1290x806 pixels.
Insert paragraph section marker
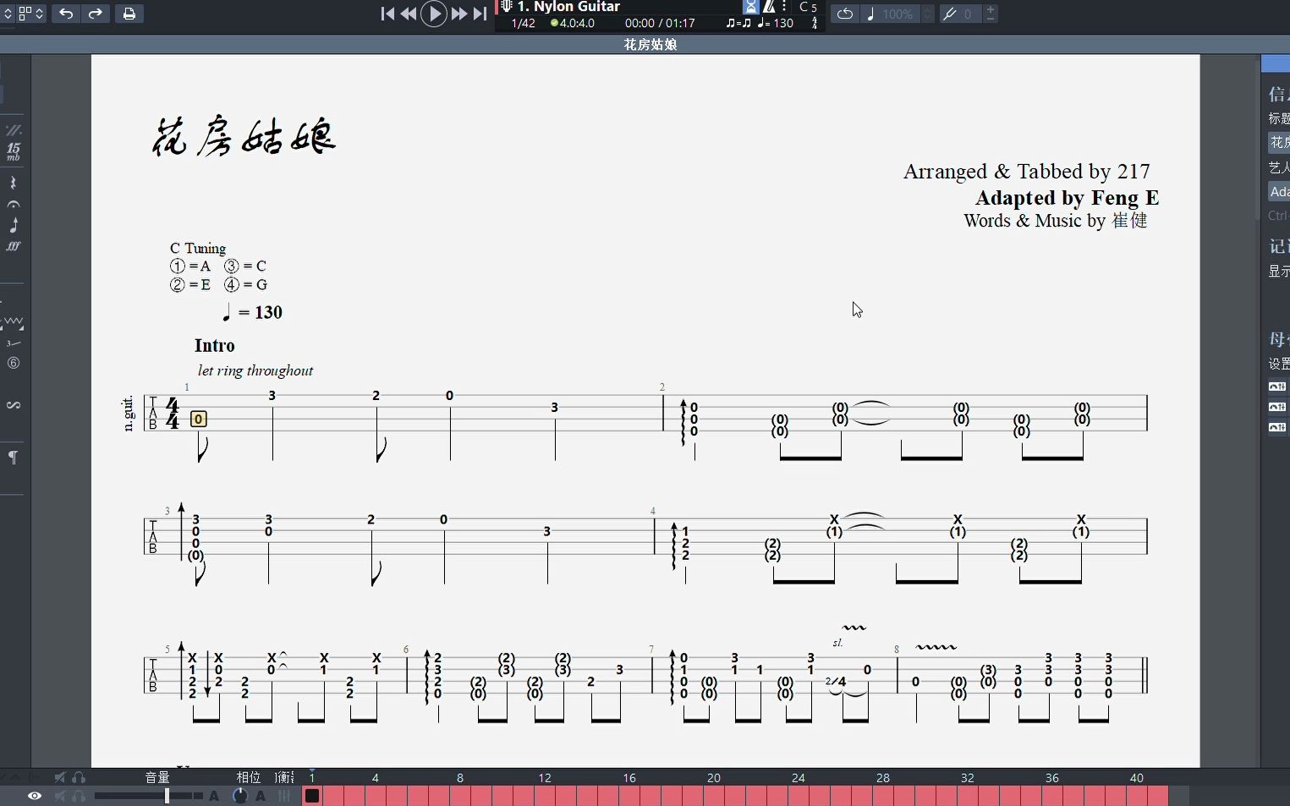pyautogui.click(x=13, y=458)
